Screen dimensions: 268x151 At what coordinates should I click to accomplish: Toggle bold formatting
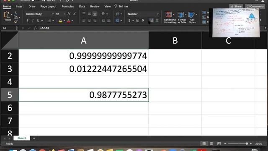27,21
